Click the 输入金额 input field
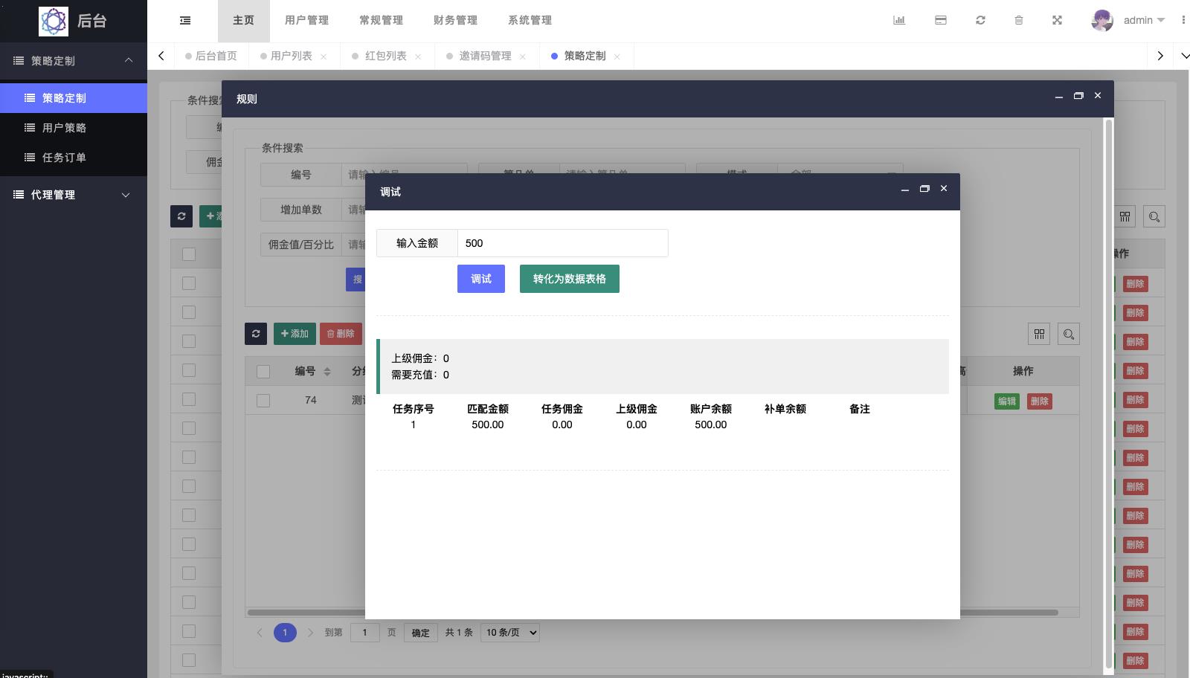This screenshot has width=1190, height=678. [x=562, y=243]
